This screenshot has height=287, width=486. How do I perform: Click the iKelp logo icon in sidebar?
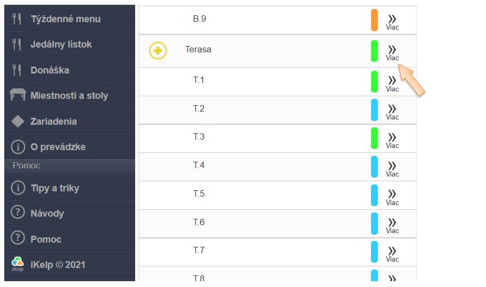click(17, 264)
